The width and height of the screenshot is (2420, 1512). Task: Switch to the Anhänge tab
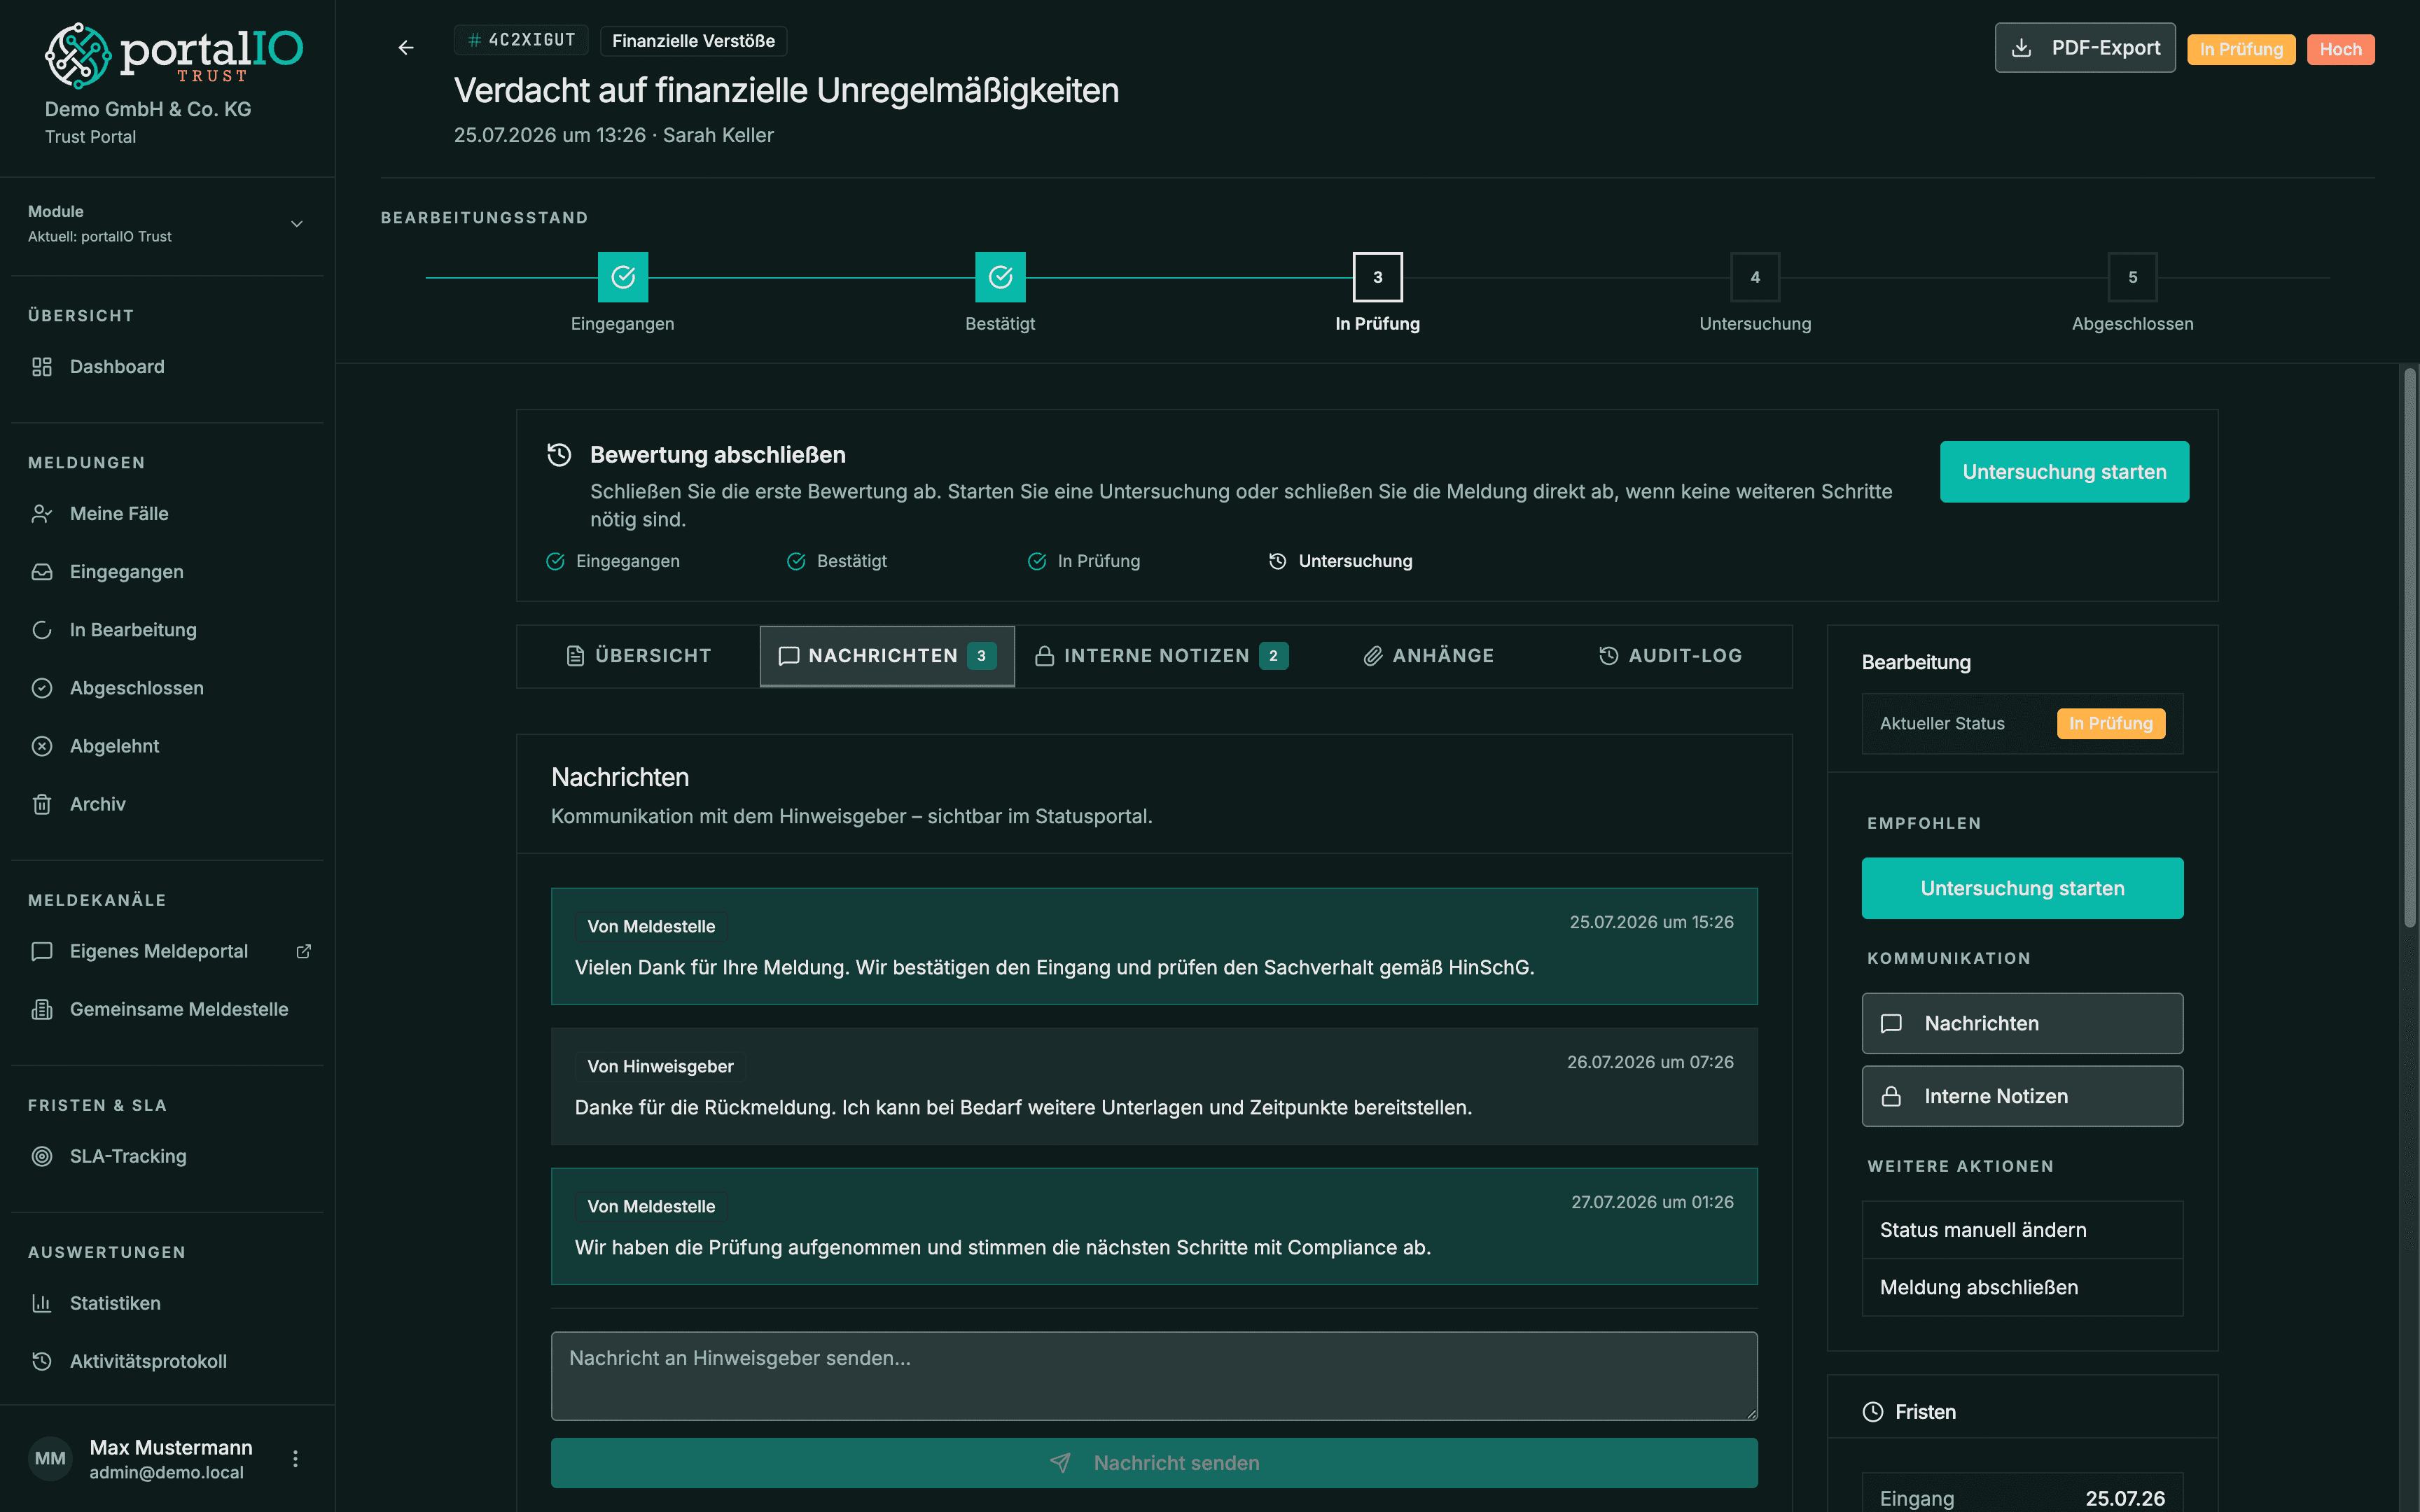click(1429, 656)
